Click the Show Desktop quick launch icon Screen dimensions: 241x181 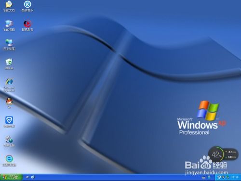tap(33, 177)
